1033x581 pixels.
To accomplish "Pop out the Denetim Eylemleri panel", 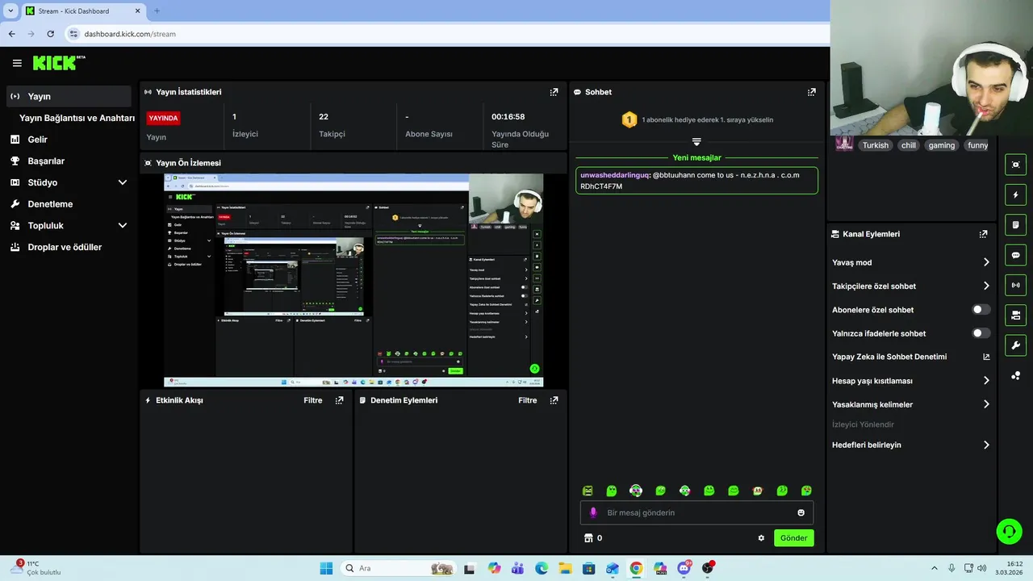I will [x=554, y=400].
